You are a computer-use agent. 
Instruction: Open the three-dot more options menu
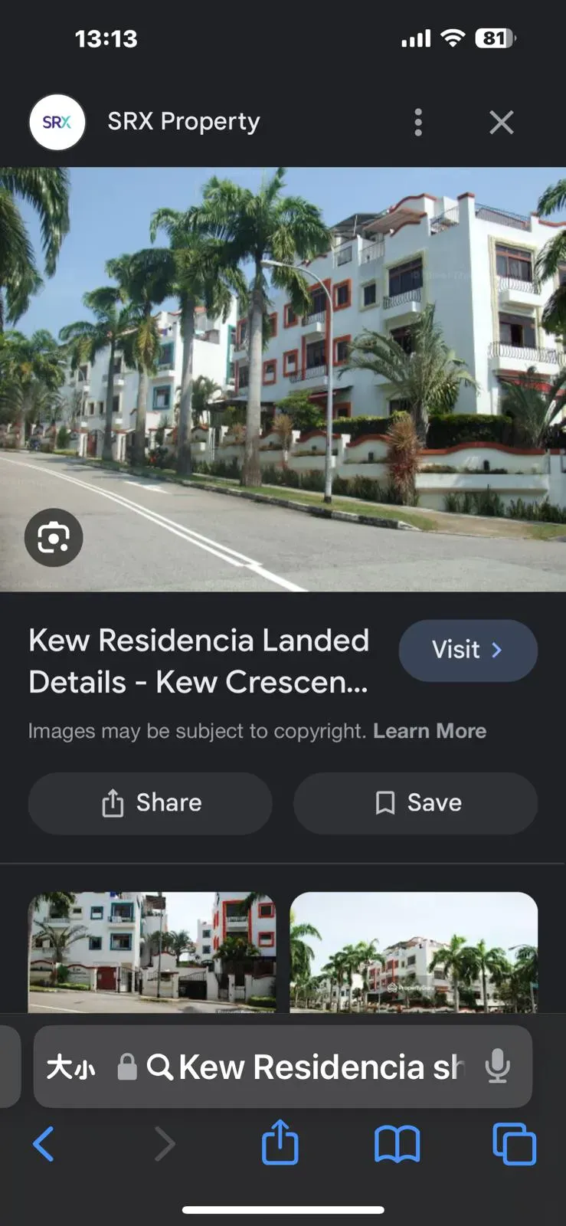point(418,122)
